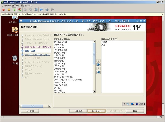Open the 仮想マシン(V) menu
Viewport: 165px width, 122px height.
pyautogui.click(x=26, y=5)
